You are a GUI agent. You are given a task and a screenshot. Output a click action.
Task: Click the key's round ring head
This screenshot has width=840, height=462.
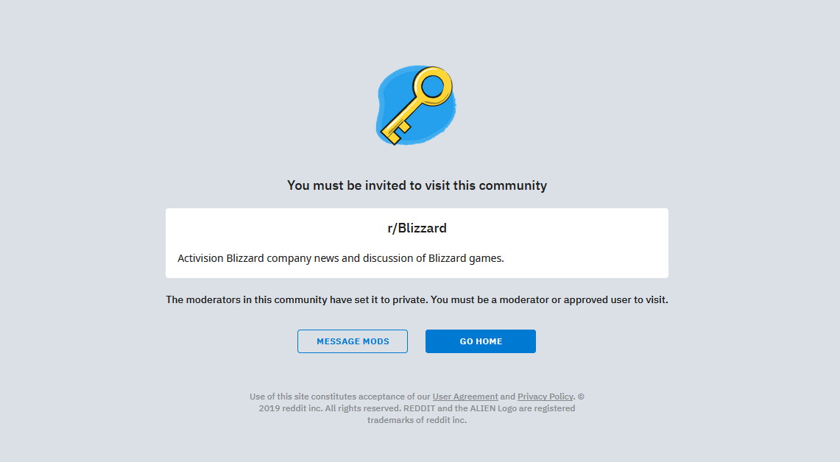pyautogui.click(x=432, y=85)
